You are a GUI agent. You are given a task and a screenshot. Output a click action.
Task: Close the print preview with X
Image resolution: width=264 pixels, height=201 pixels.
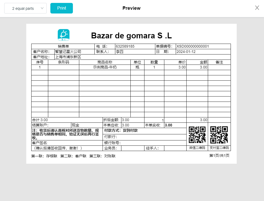pos(257,8)
